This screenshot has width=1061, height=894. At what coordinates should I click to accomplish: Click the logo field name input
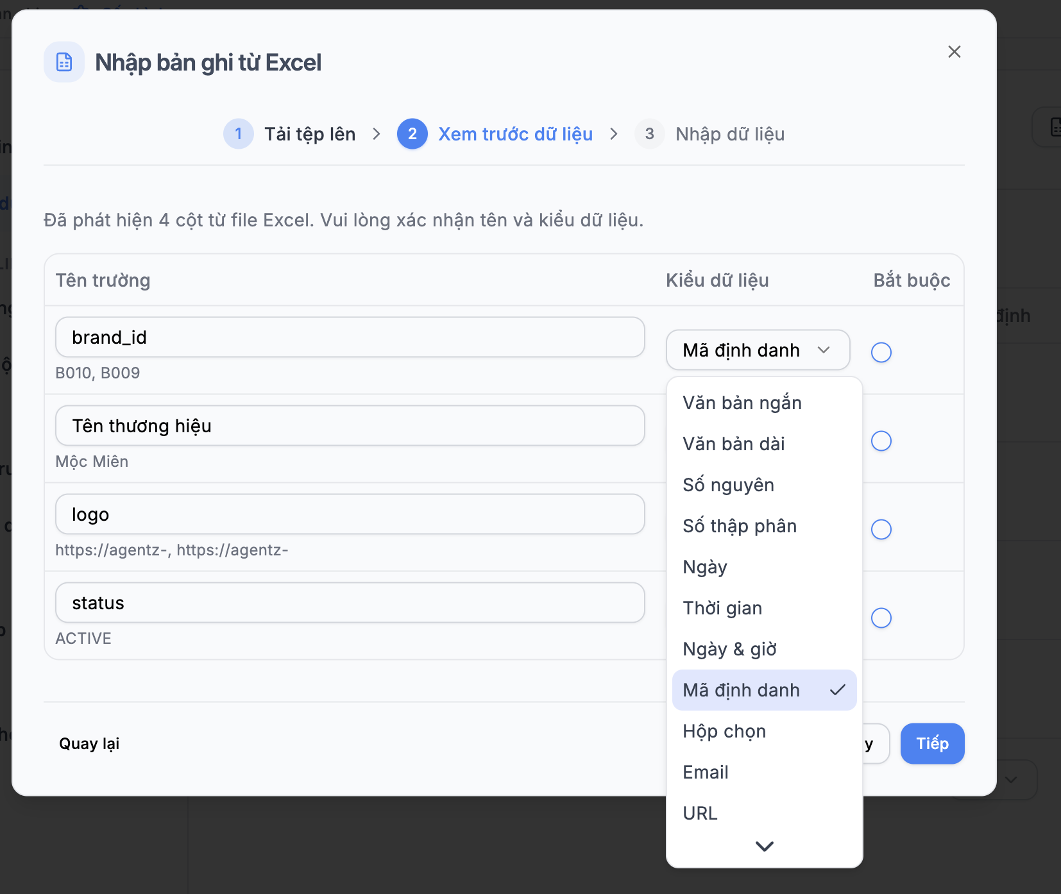click(x=350, y=514)
